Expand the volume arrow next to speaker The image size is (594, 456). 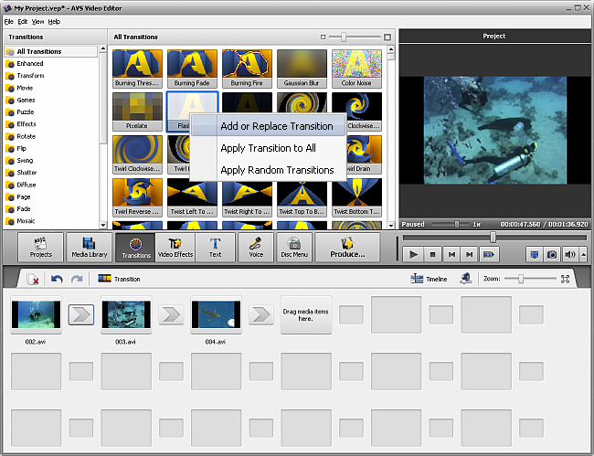(583, 255)
